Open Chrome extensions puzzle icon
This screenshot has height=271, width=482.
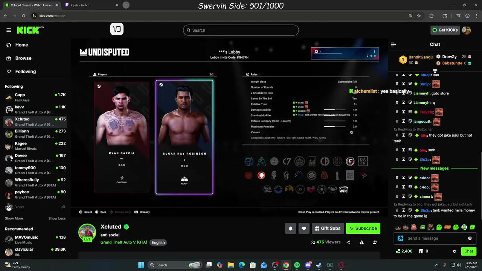(x=432, y=16)
